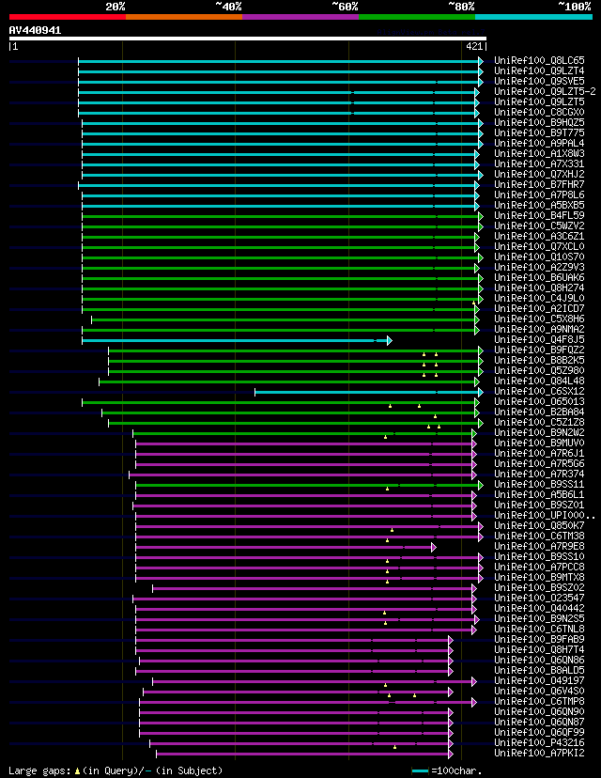601x778 pixels.
Task: Choose the UniRef100_C6SX12 entry
Action: pos(540,391)
